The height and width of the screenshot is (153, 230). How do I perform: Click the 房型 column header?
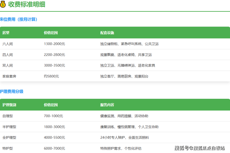coord(6,33)
